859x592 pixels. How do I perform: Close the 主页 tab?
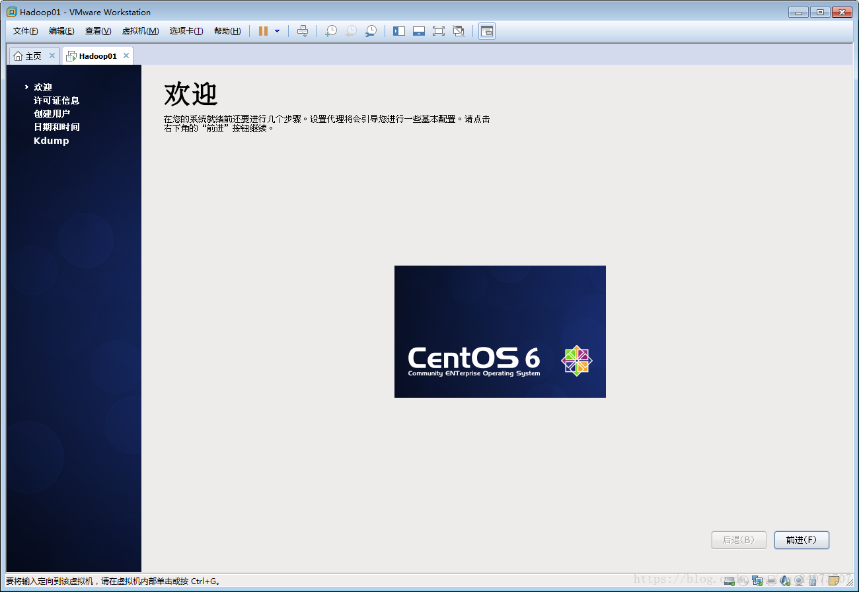pyautogui.click(x=52, y=55)
